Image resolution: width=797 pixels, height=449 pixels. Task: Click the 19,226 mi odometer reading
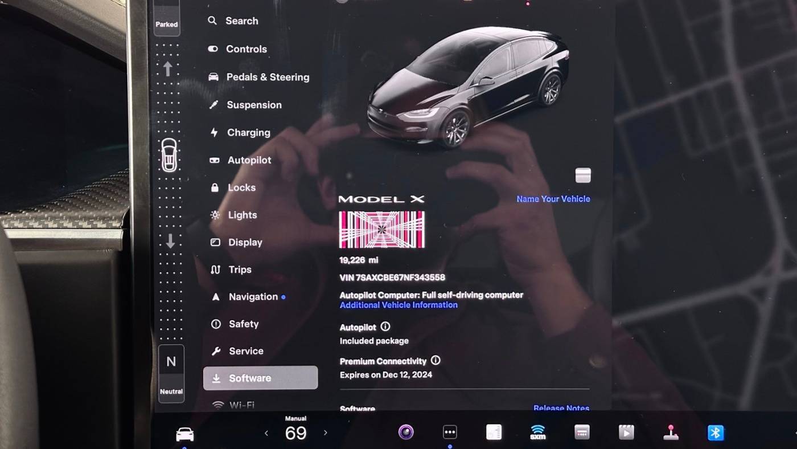tap(359, 260)
